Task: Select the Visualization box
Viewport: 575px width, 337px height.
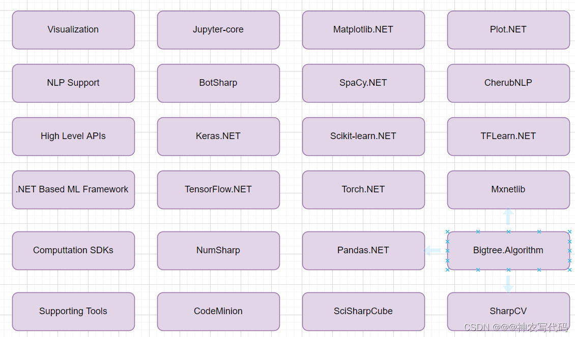Action: [73, 29]
